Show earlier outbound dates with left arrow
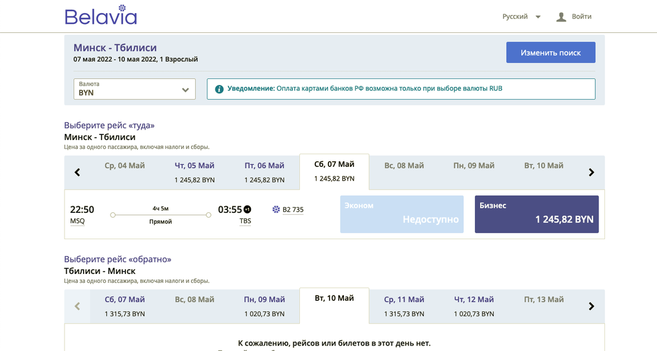This screenshot has height=351, width=657. (77, 172)
